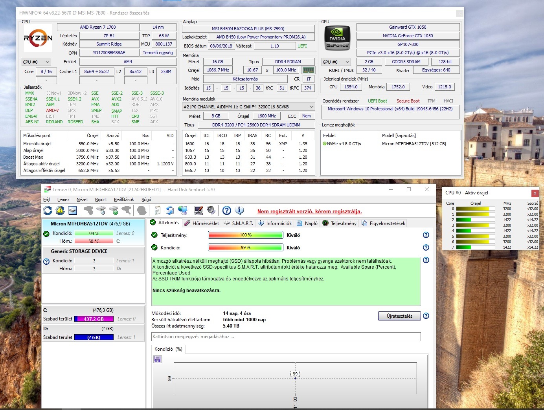Click the Újratesztelés button

point(399,316)
